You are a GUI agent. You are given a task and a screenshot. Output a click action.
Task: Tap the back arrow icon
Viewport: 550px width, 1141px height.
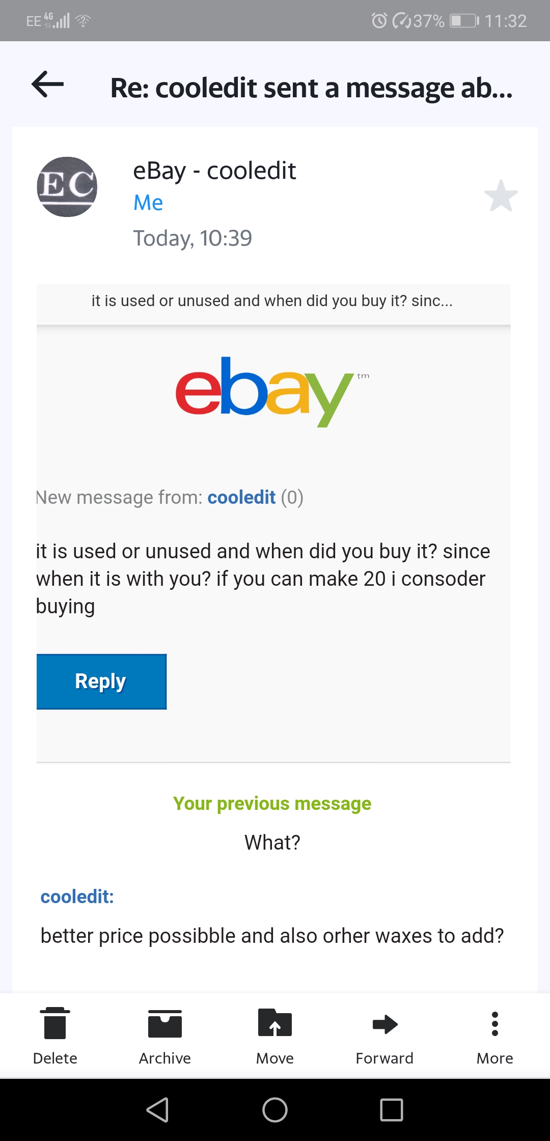47,84
